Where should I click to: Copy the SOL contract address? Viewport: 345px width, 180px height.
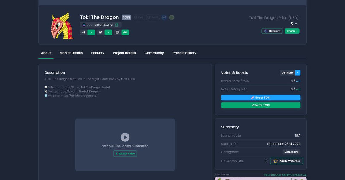117,25
